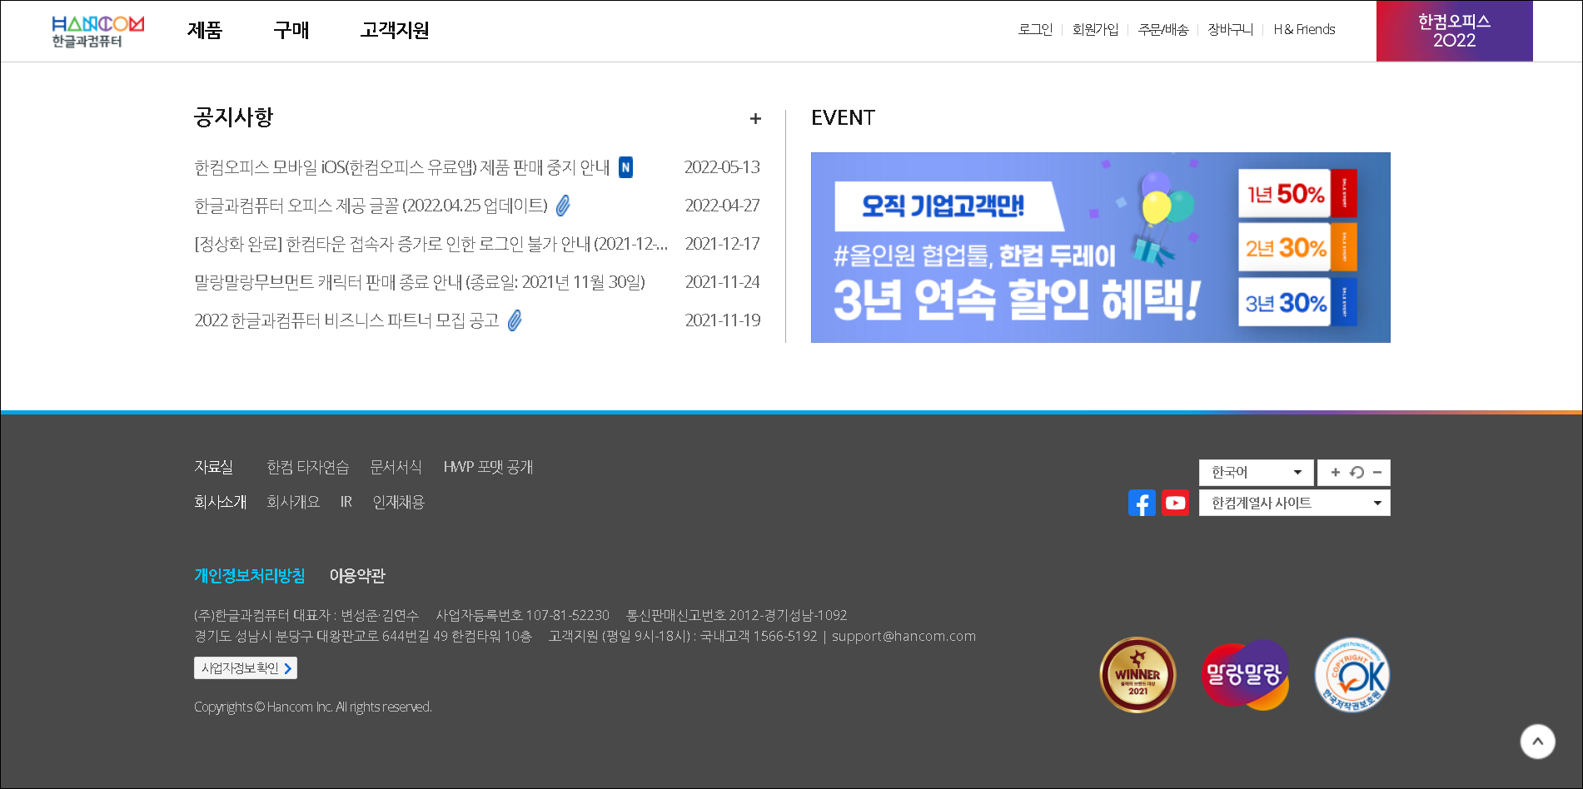
Task: Click 회사소개 footer heading
Action: click(220, 502)
